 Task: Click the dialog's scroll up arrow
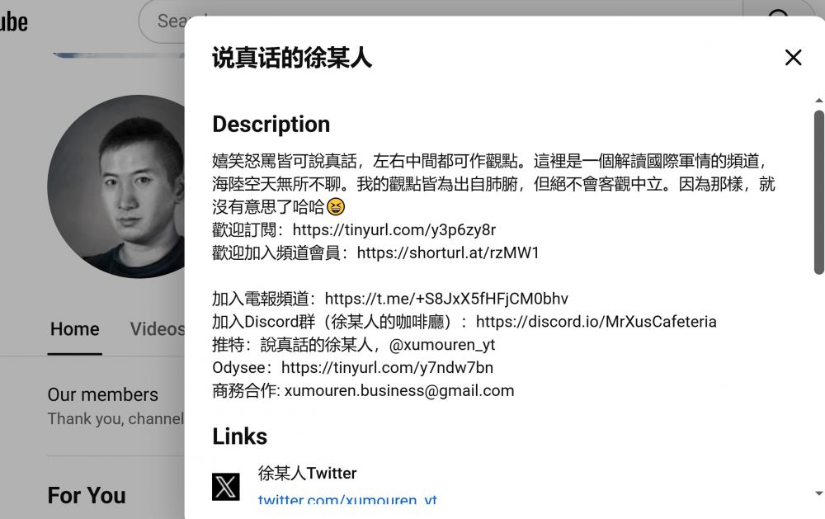(x=818, y=100)
